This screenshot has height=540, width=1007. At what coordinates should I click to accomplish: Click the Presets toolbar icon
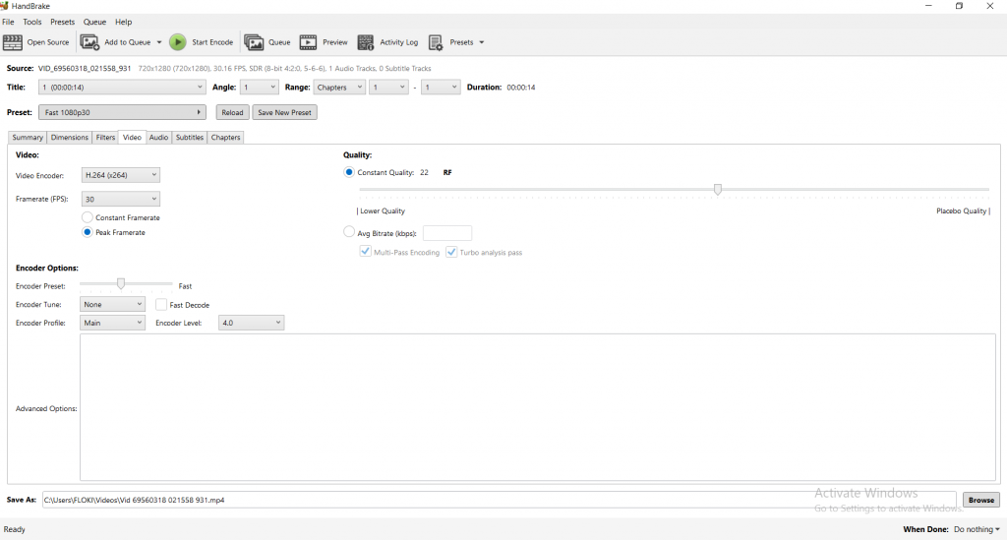pyautogui.click(x=436, y=42)
